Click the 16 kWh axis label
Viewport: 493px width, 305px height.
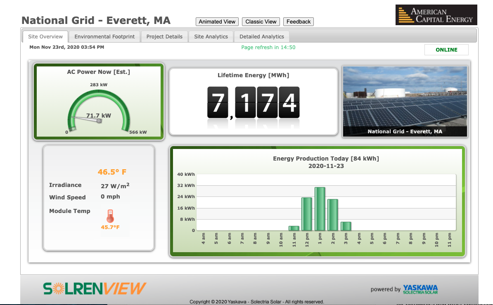pos(186,208)
